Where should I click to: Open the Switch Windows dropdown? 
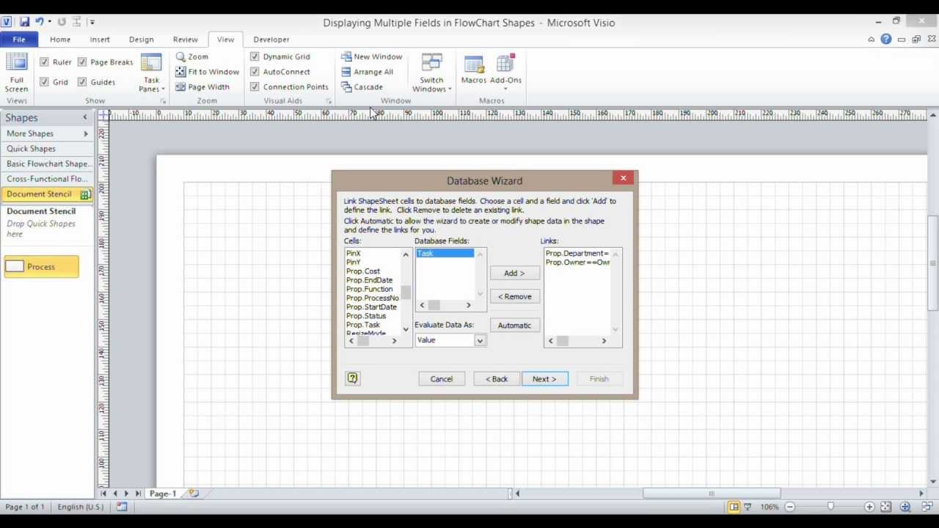point(431,73)
